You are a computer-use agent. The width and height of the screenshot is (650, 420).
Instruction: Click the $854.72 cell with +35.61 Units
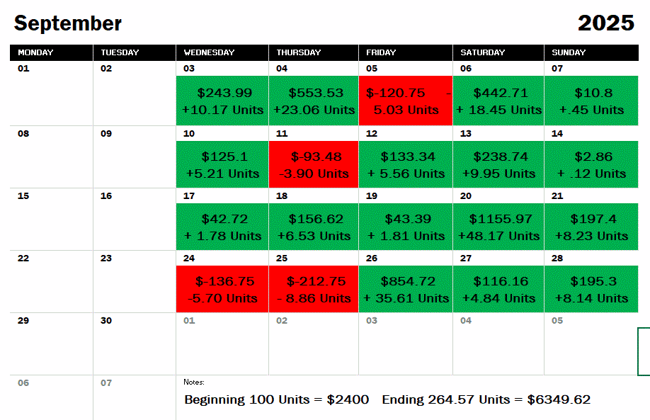click(x=406, y=289)
